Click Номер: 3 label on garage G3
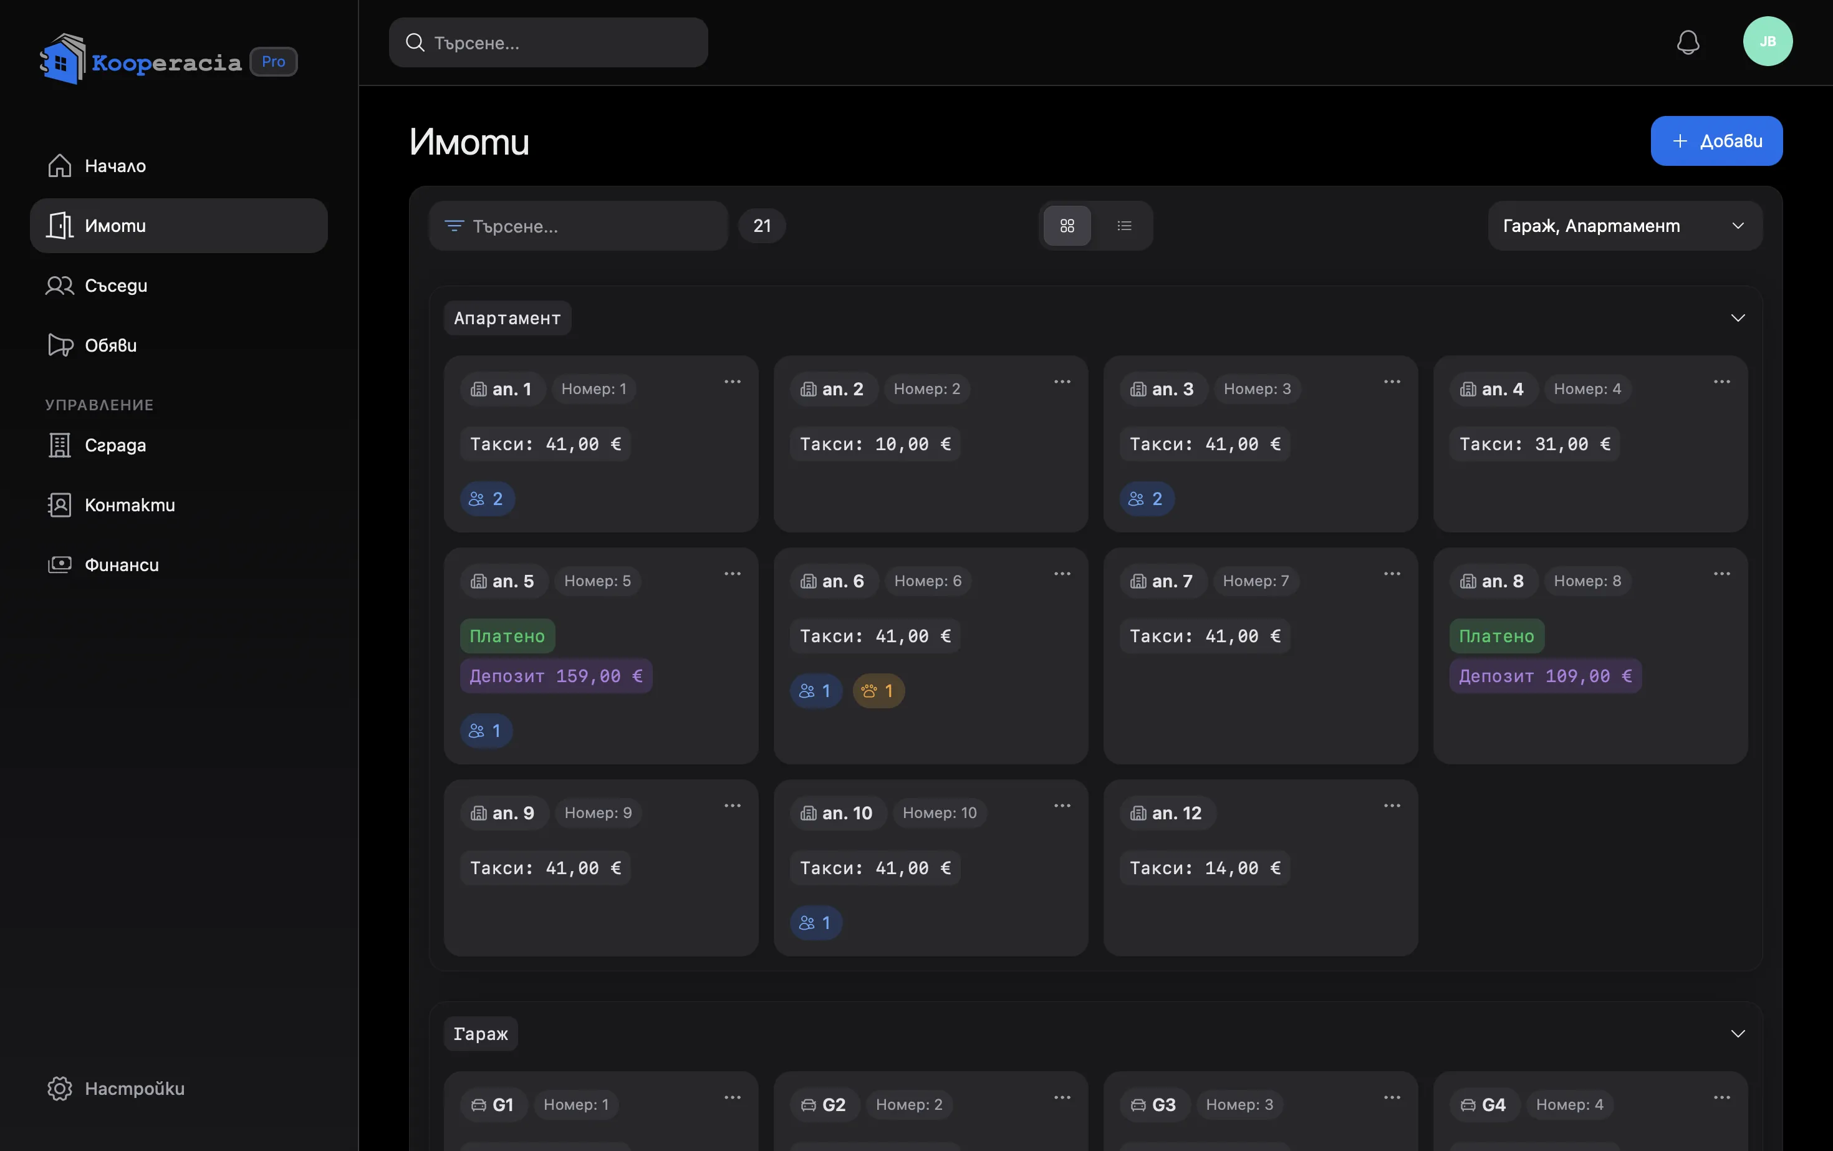The width and height of the screenshot is (1833, 1151). pos(1239,1105)
